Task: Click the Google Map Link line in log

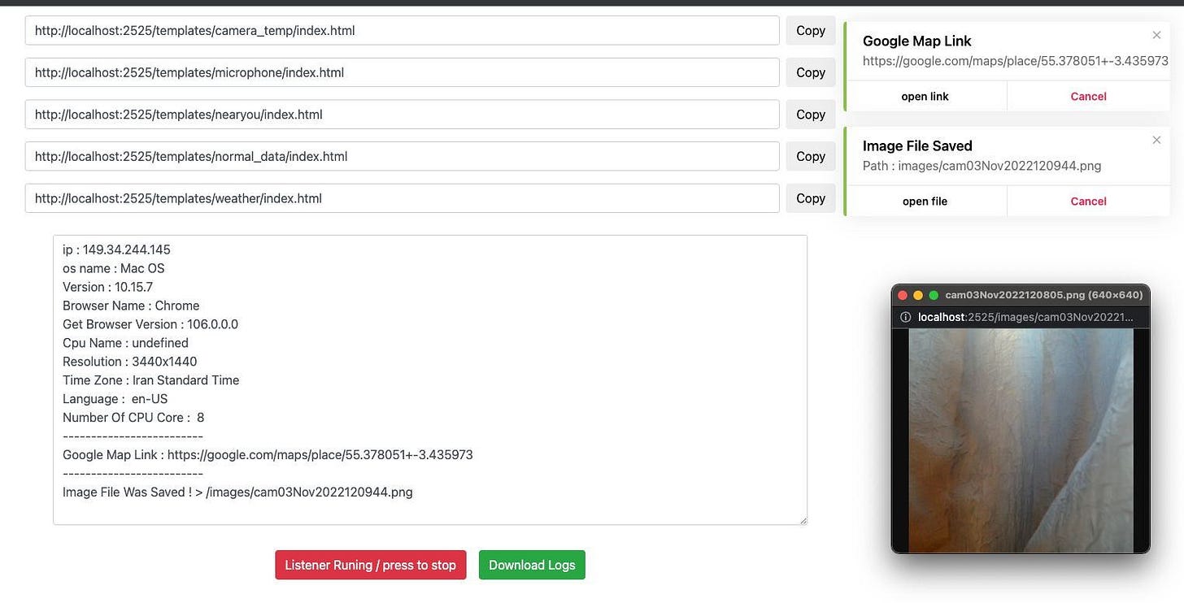Action: pyautogui.click(x=268, y=455)
